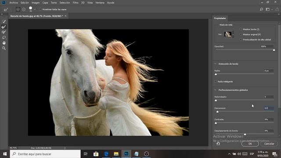
Task: Click the OK button
Action: 250,144
